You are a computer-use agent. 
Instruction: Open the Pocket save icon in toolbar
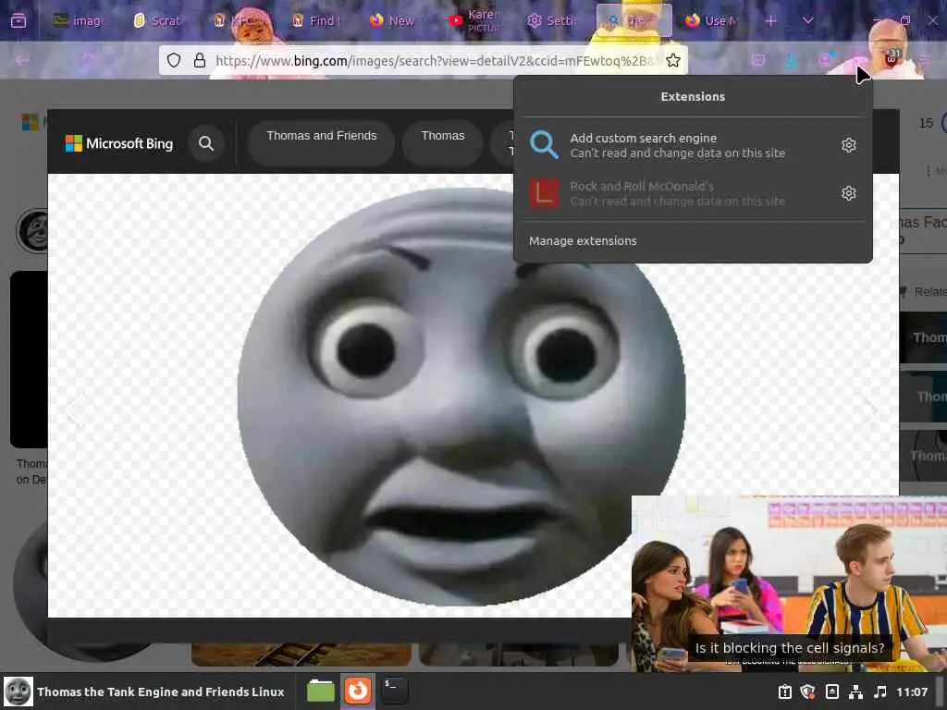(x=758, y=60)
